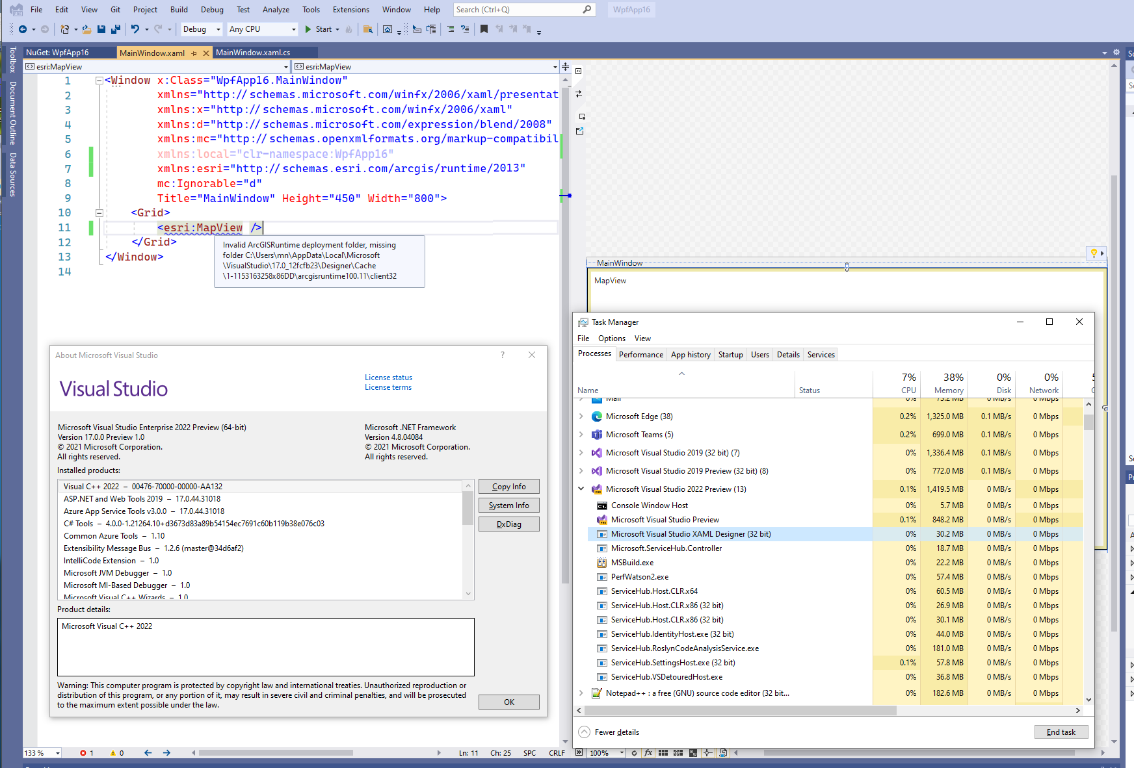This screenshot has height=768, width=1134.
Task: Click the Undo icon in the toolbar
Action: pyautogui.click(x=135, y=29)
